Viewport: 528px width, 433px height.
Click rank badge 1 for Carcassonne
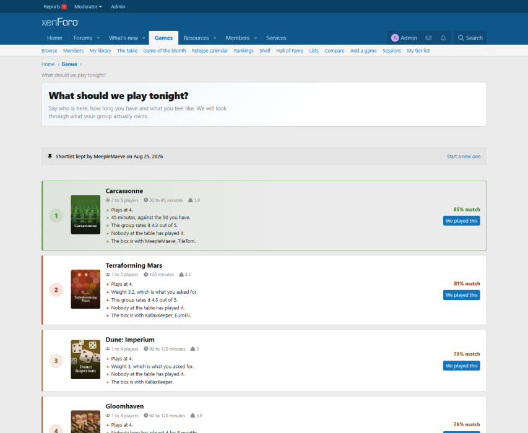(x=56, y=216)
